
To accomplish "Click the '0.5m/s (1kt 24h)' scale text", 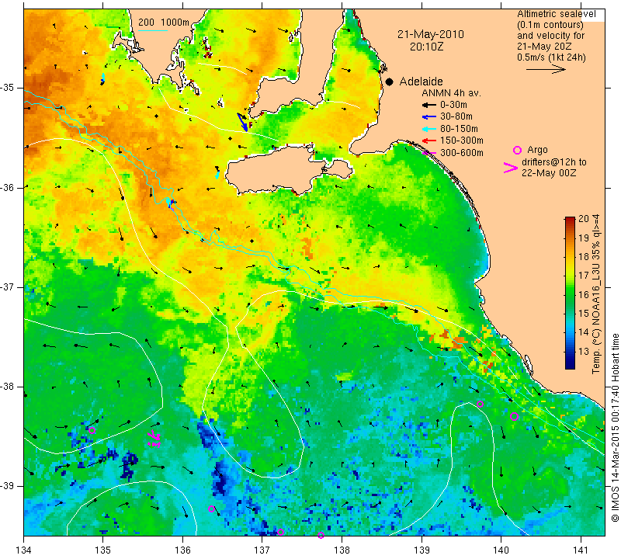I will pos(551,57).
